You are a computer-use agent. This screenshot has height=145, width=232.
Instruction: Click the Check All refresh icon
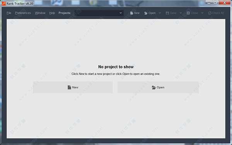coord(210,13)
